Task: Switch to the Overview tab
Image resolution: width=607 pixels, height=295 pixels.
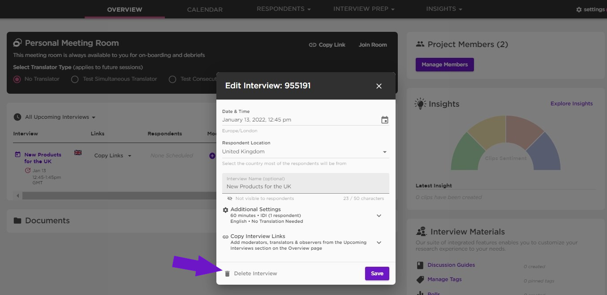Action: click(125, 9)
